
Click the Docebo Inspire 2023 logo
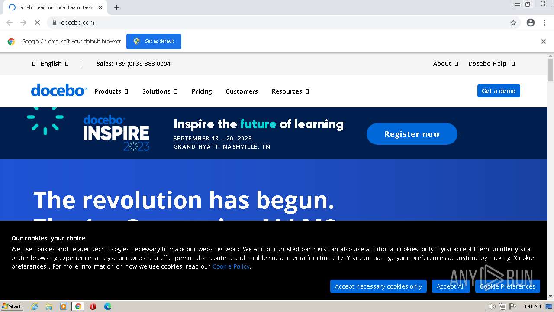116,133
